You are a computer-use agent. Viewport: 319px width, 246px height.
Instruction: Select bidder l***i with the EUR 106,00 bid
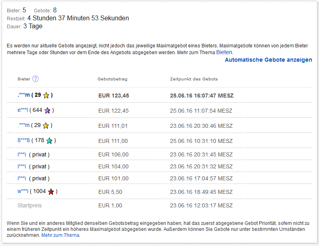pos(22,154)
